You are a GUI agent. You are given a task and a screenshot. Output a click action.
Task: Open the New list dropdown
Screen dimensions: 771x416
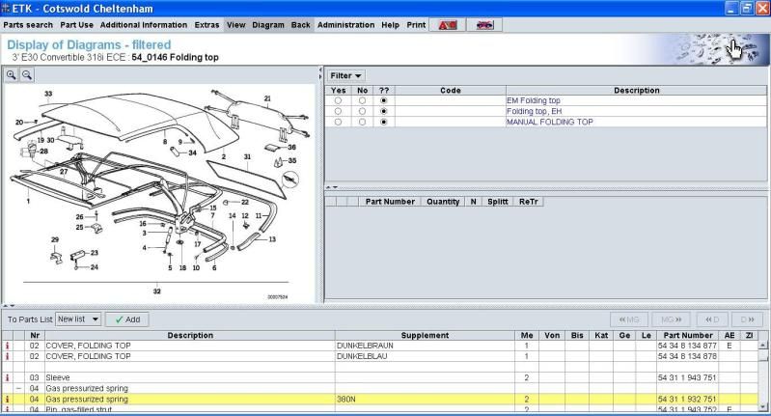(x=78, y=319)
